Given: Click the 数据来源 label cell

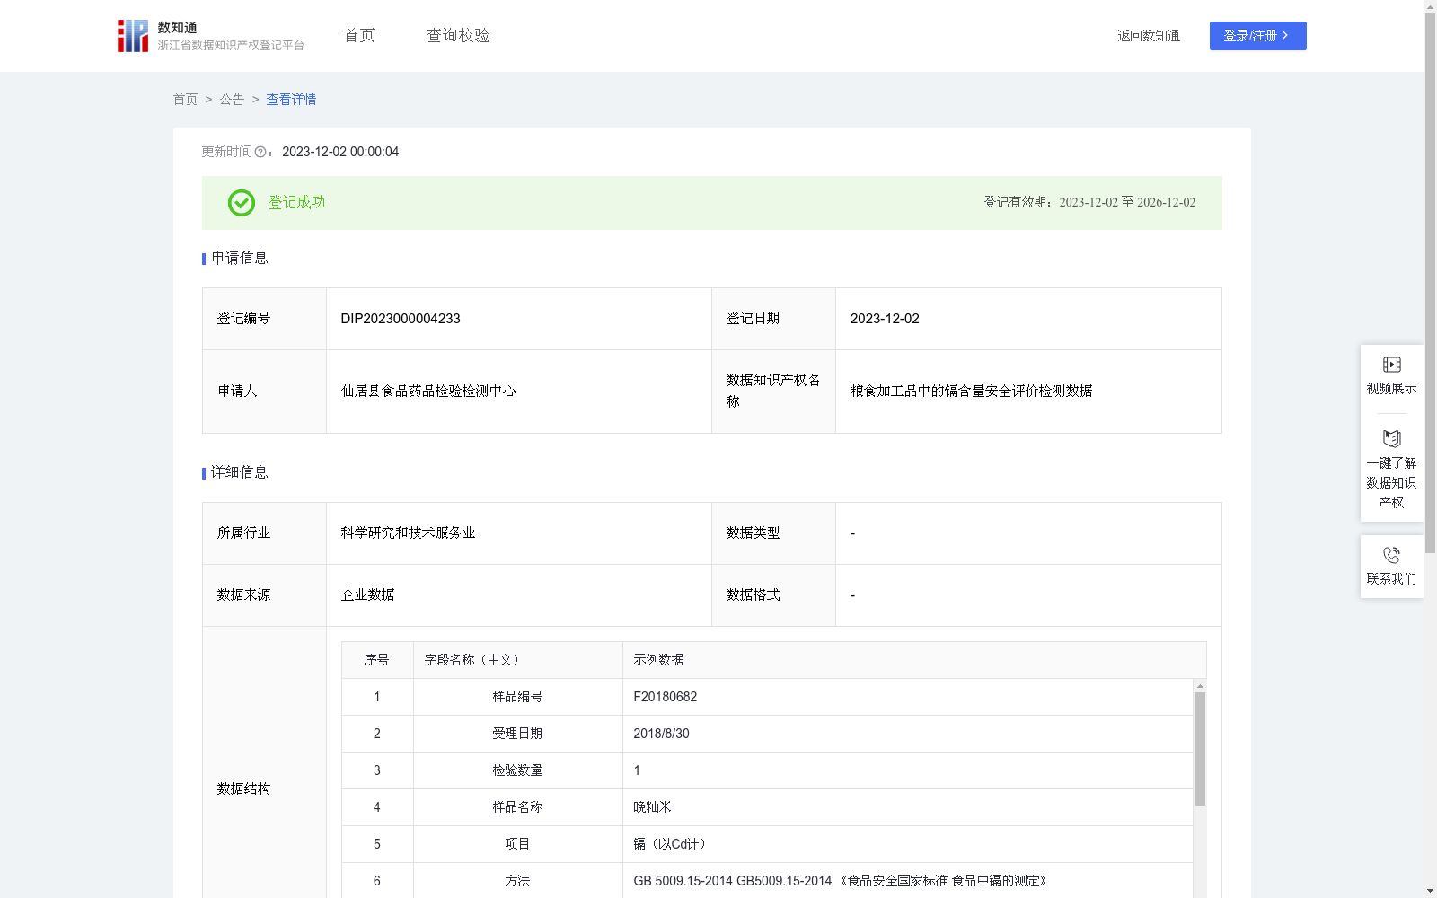Looking at the screenshot, I should [264, 595].
